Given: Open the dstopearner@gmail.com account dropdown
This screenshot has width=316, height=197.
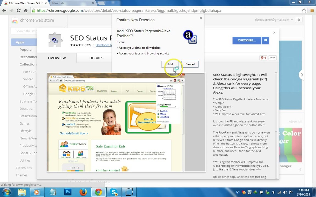Looking at the screenshot, I should pos(274,20).
